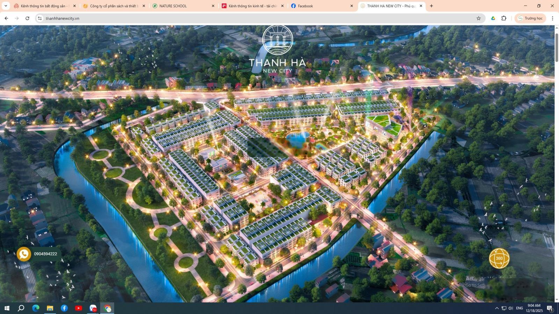Open volume control to adjust the slider
This screenshot has width=559, height=314.
click(510, 308)
